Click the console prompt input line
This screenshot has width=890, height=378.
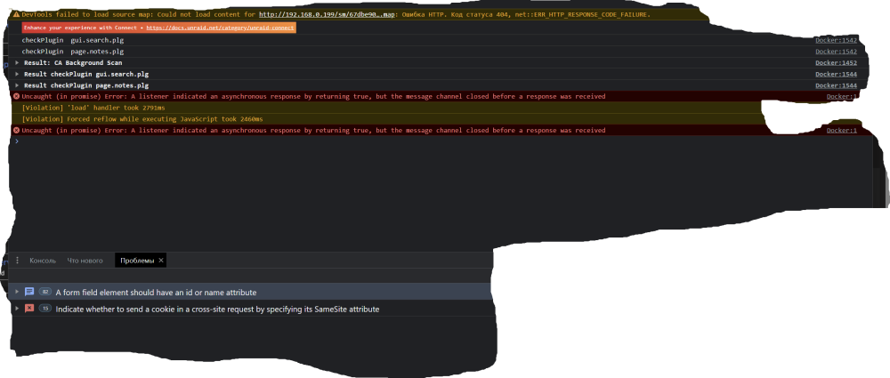[442, 141]
